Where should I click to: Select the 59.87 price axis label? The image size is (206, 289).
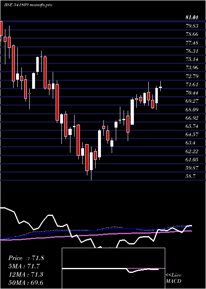(192, 168)
